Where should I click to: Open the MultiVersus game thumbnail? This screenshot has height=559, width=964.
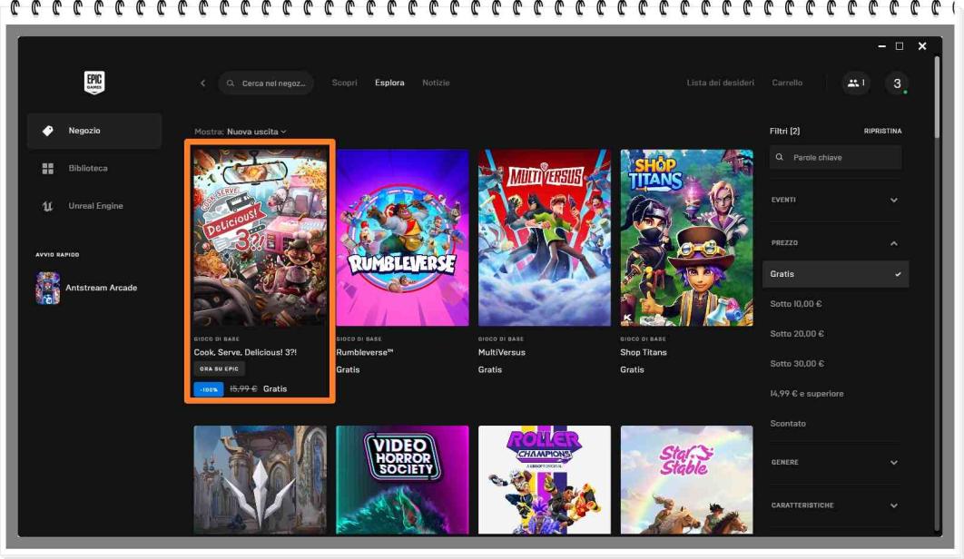pos(545,238)
